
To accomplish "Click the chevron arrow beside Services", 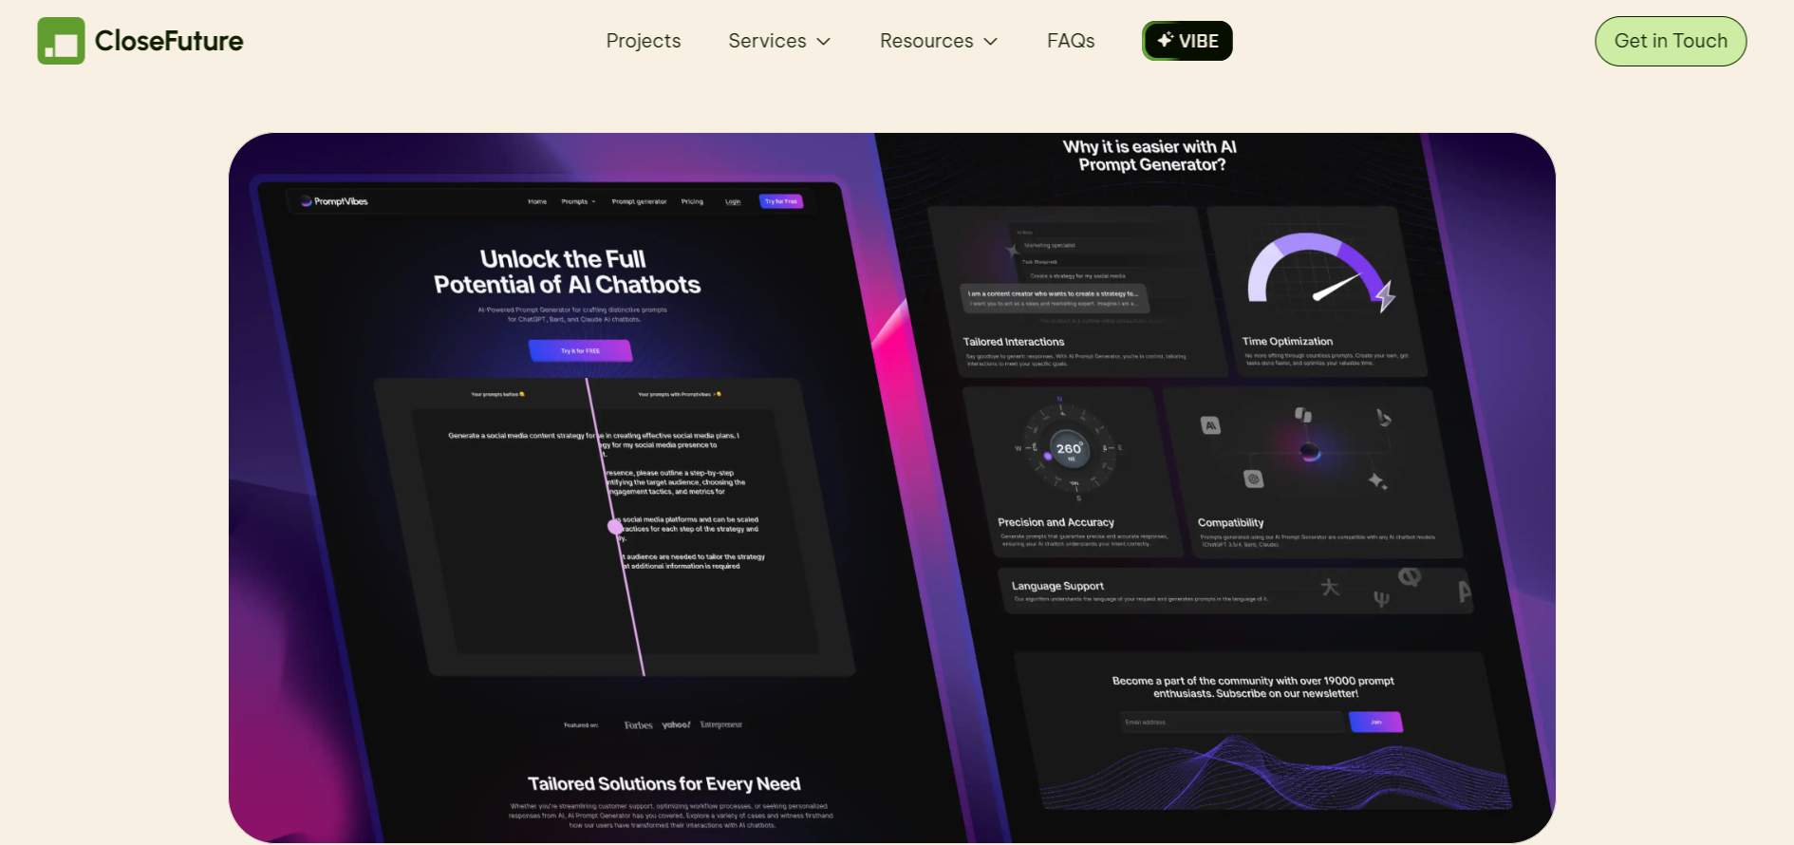I will click(824, 42).
